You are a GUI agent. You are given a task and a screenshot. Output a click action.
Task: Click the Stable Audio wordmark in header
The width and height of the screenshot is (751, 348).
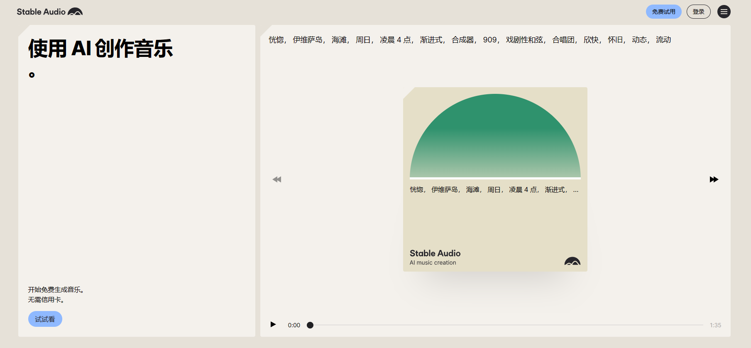click(x=41, y=12)
